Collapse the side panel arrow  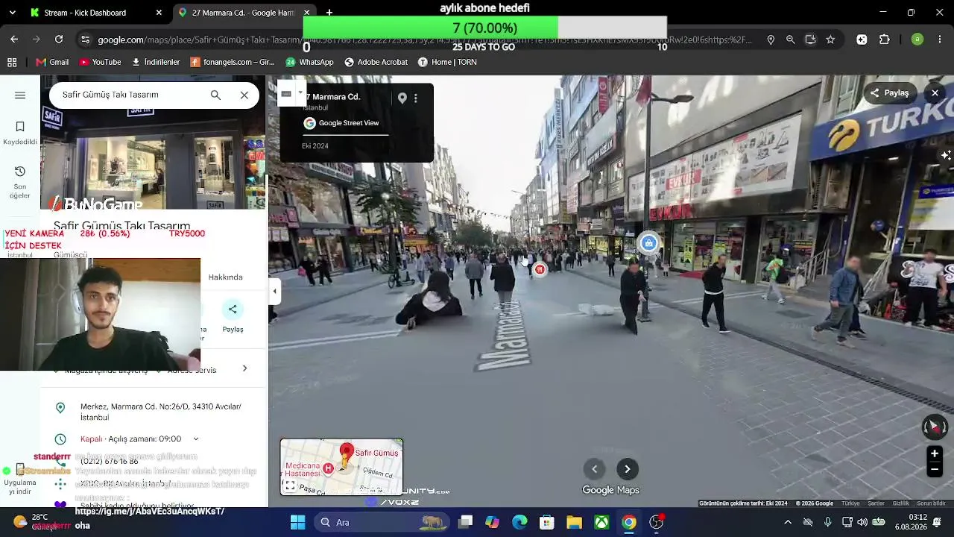click(x=274, y=291)
